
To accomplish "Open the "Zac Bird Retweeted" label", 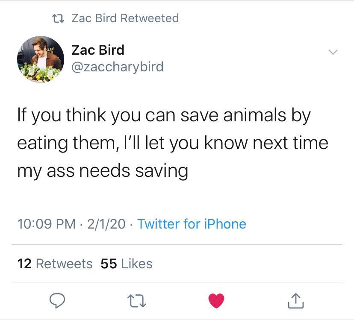I will tap(125, 18).
